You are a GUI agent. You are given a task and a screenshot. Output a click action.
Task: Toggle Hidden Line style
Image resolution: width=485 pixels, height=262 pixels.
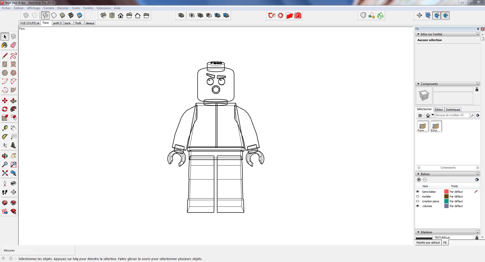pyautogui.click(x=54, y=15)
